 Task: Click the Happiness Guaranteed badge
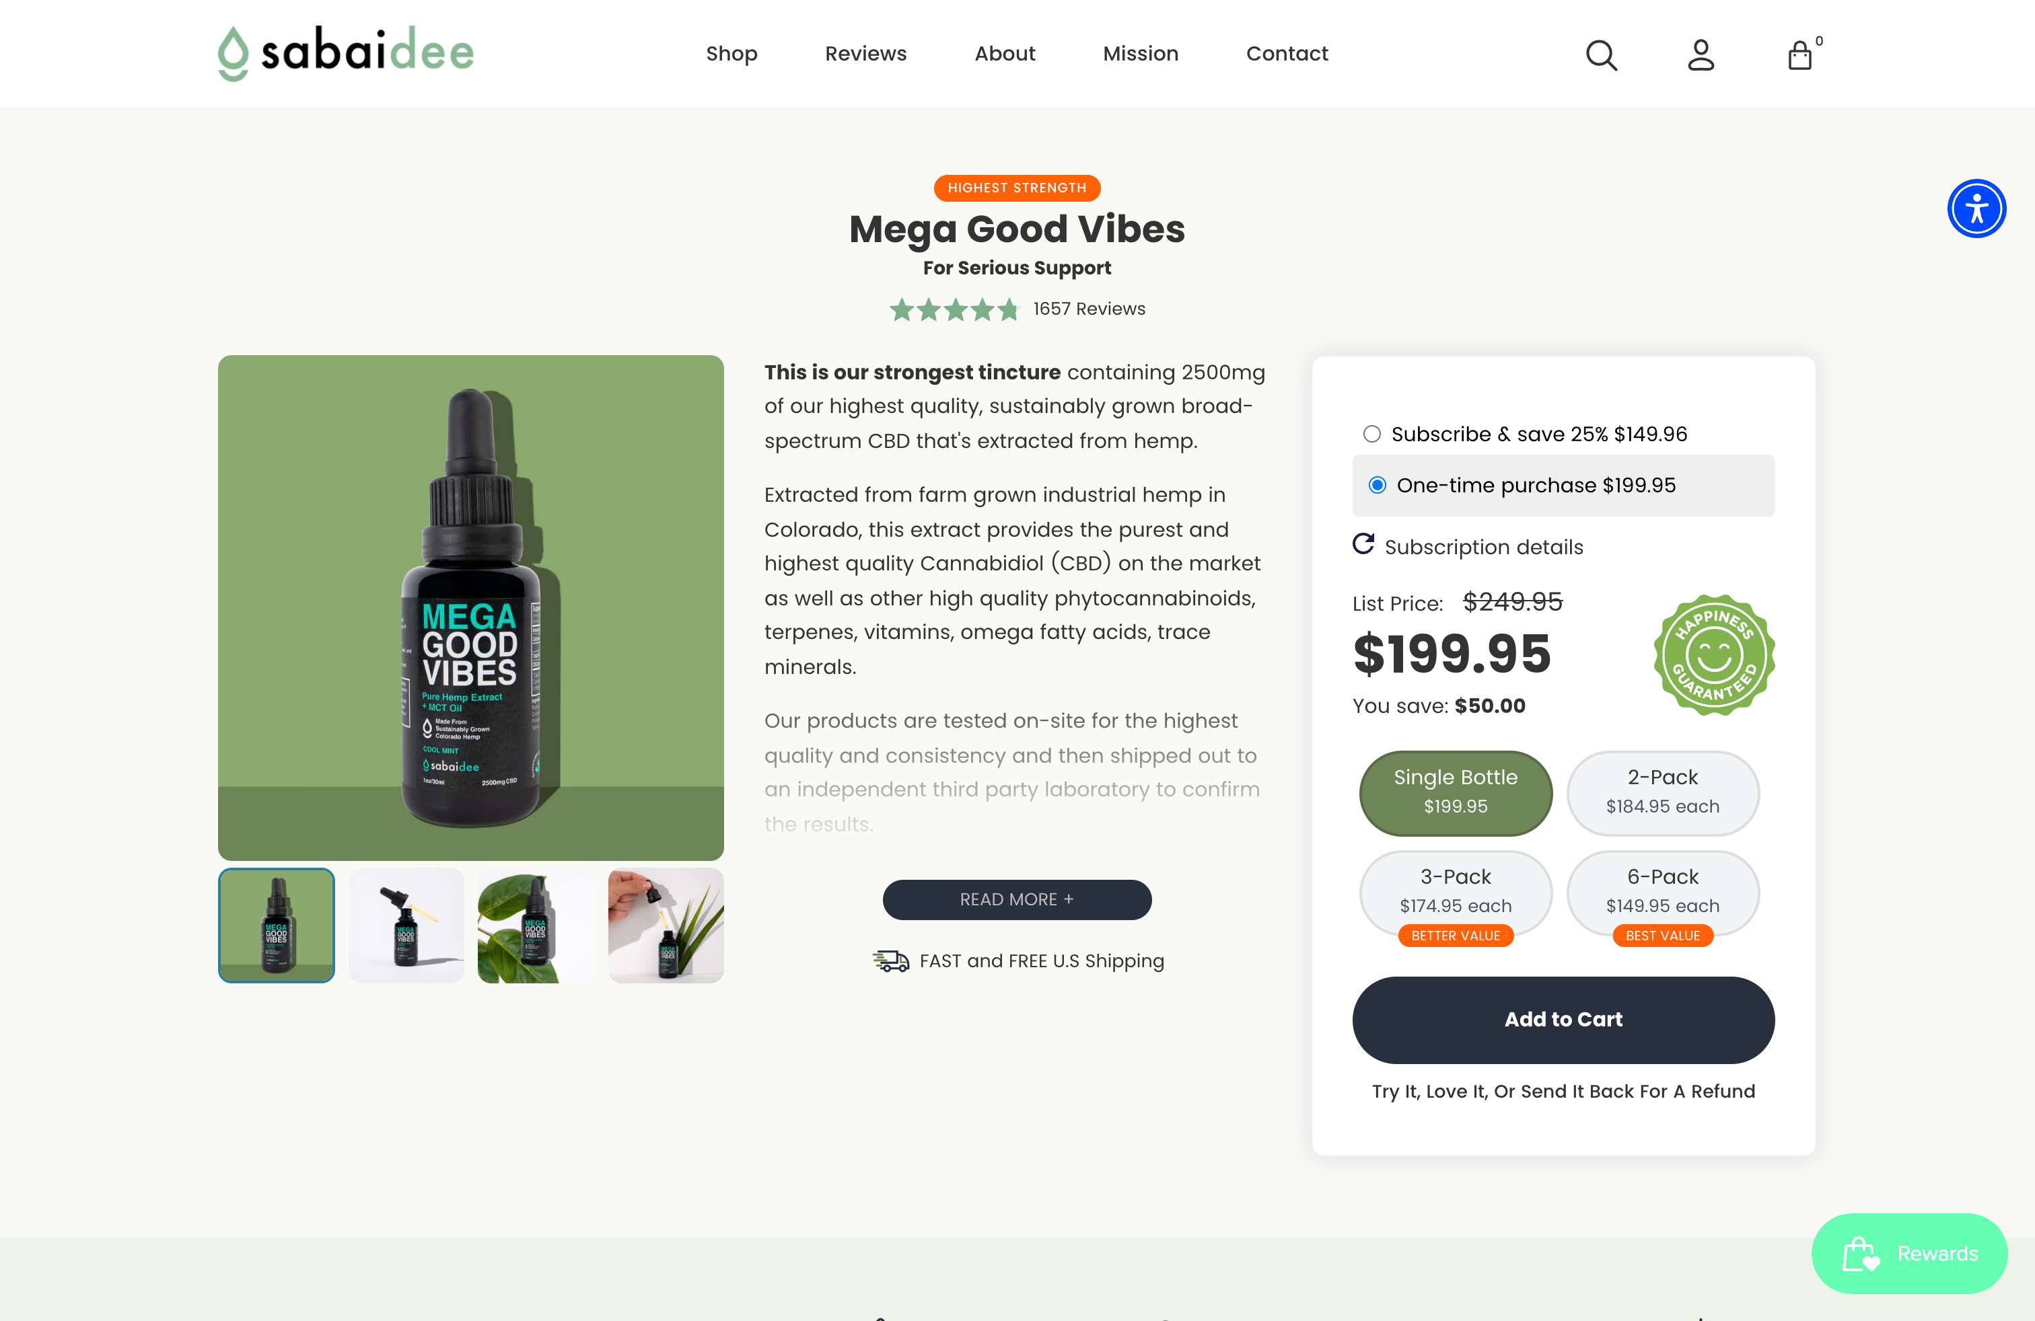coord(1713,654)
